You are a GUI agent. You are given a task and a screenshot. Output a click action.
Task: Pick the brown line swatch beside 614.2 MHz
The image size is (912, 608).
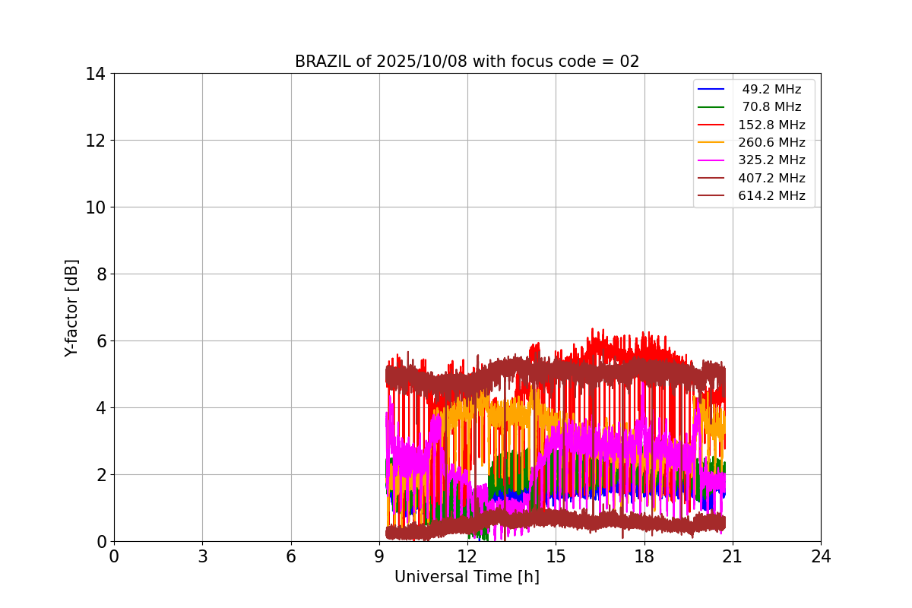pos(711,195)
